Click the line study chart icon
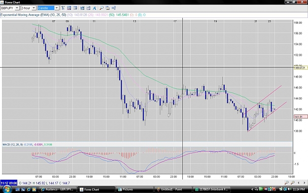The image size is (308, 193). [88, 8]
